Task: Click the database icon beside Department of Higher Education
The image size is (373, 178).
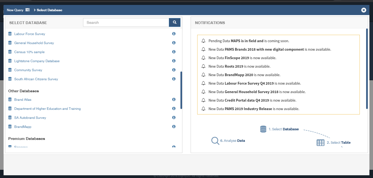Action: (10, 108)
